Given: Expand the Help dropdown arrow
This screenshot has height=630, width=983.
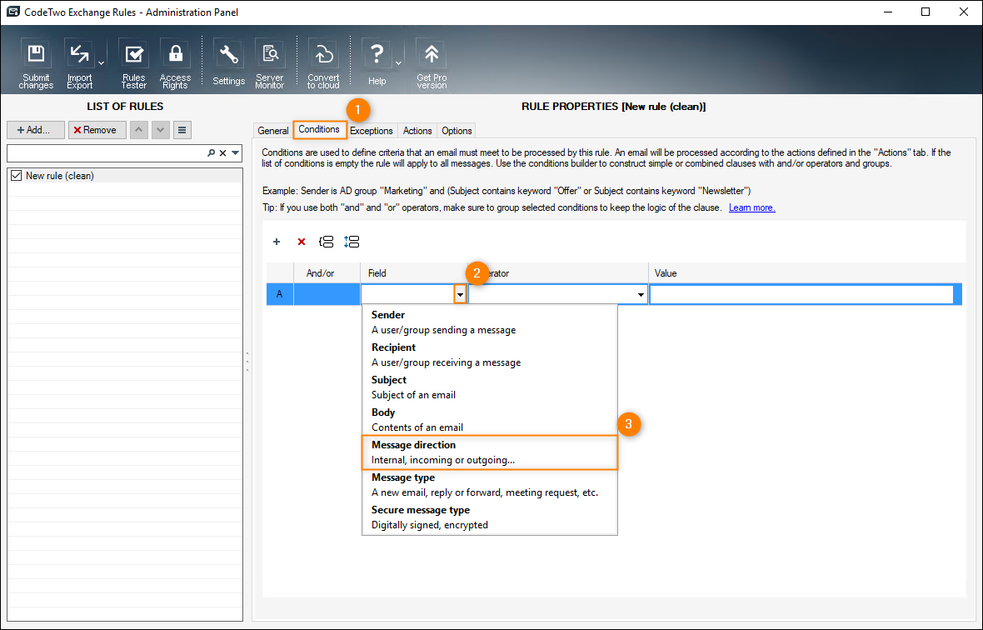Looking at the screenshot, I should pos(398,63).
